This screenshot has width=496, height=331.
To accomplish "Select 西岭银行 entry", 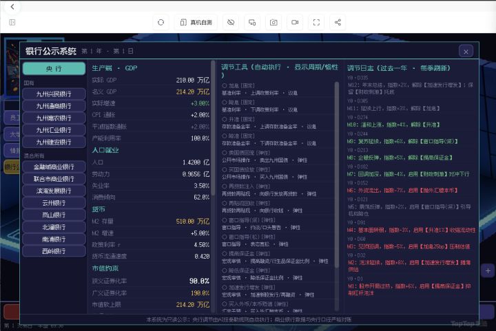I will tap(54, 251).
